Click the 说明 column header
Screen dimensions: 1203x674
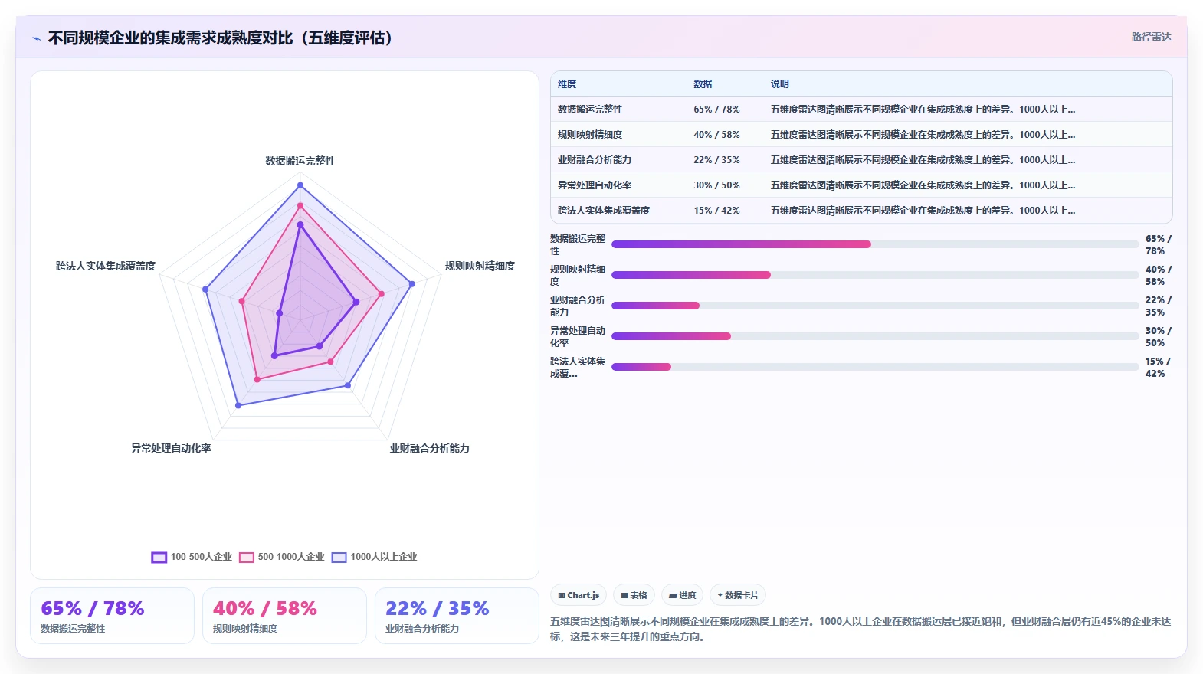779,84
